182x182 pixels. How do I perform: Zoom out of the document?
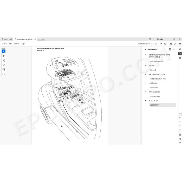coord(180,142)
